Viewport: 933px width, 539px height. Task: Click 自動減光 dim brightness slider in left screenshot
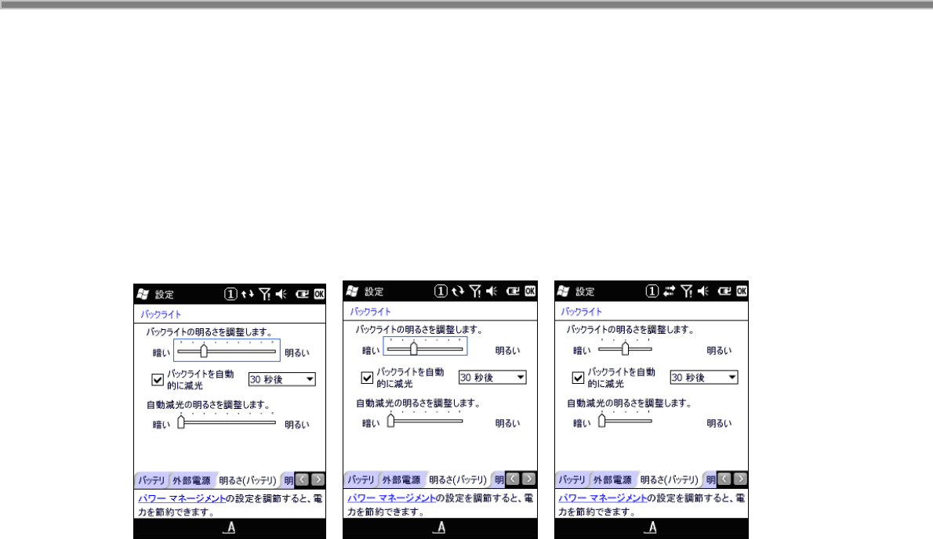tap(227, 421)
